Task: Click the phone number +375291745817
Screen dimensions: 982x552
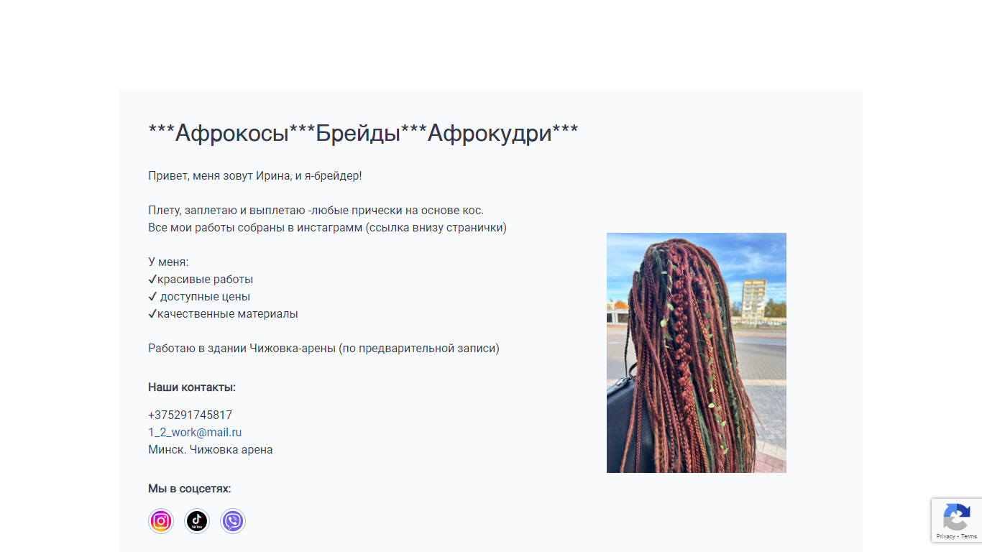Action: click(190, 415)
